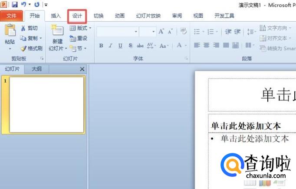Click the Redo icon in quick access toolbar

(x=37, y=4)
